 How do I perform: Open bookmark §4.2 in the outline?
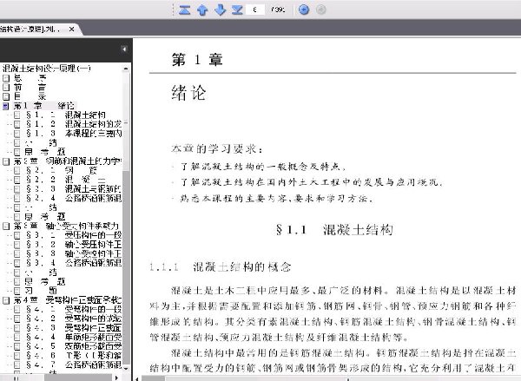coord(74,319)
